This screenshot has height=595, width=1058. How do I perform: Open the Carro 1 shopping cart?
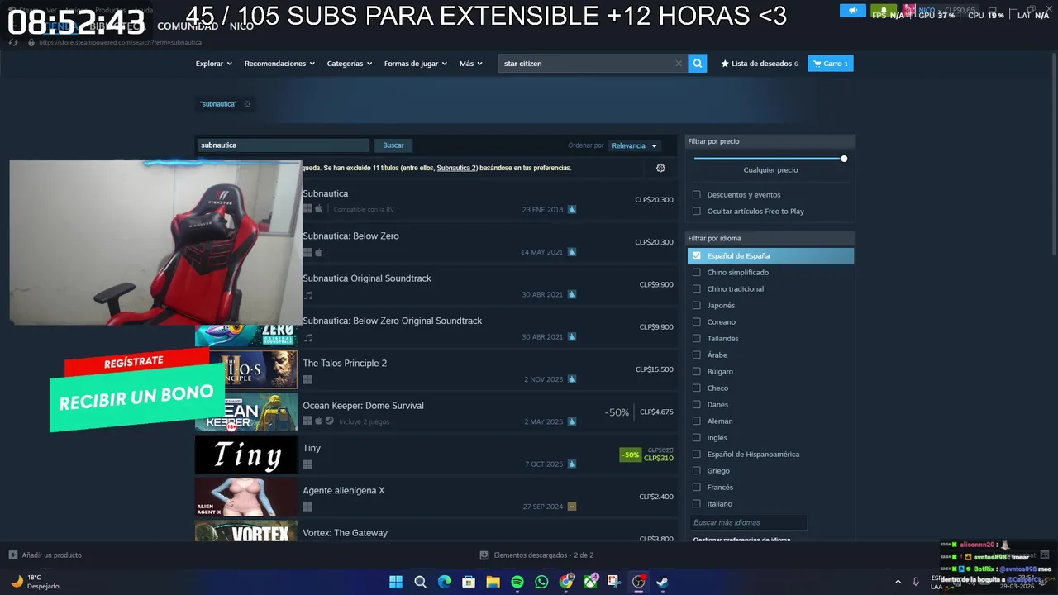tap(831, 63)
